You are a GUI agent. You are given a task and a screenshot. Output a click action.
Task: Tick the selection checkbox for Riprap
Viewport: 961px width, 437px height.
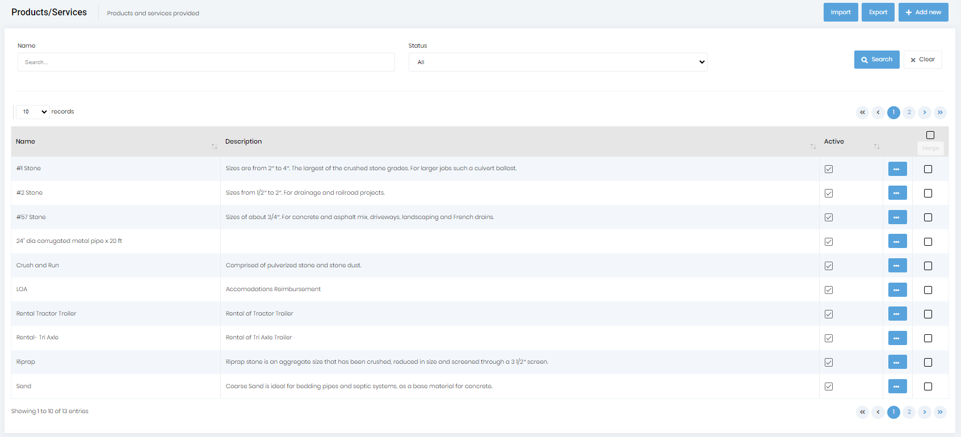point(928,362)
